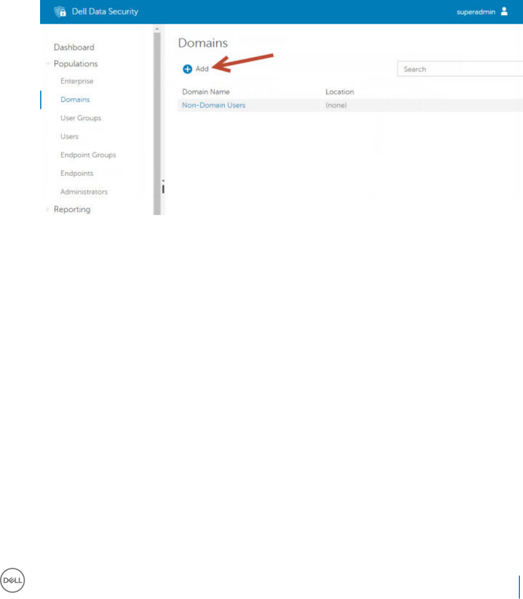523x599 pixels.
Task: Click the superadmin username in header
Action: point(476,12)
